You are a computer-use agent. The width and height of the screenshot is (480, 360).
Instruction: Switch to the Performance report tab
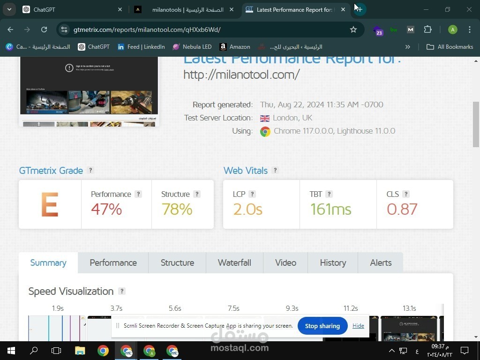[113, 262]
